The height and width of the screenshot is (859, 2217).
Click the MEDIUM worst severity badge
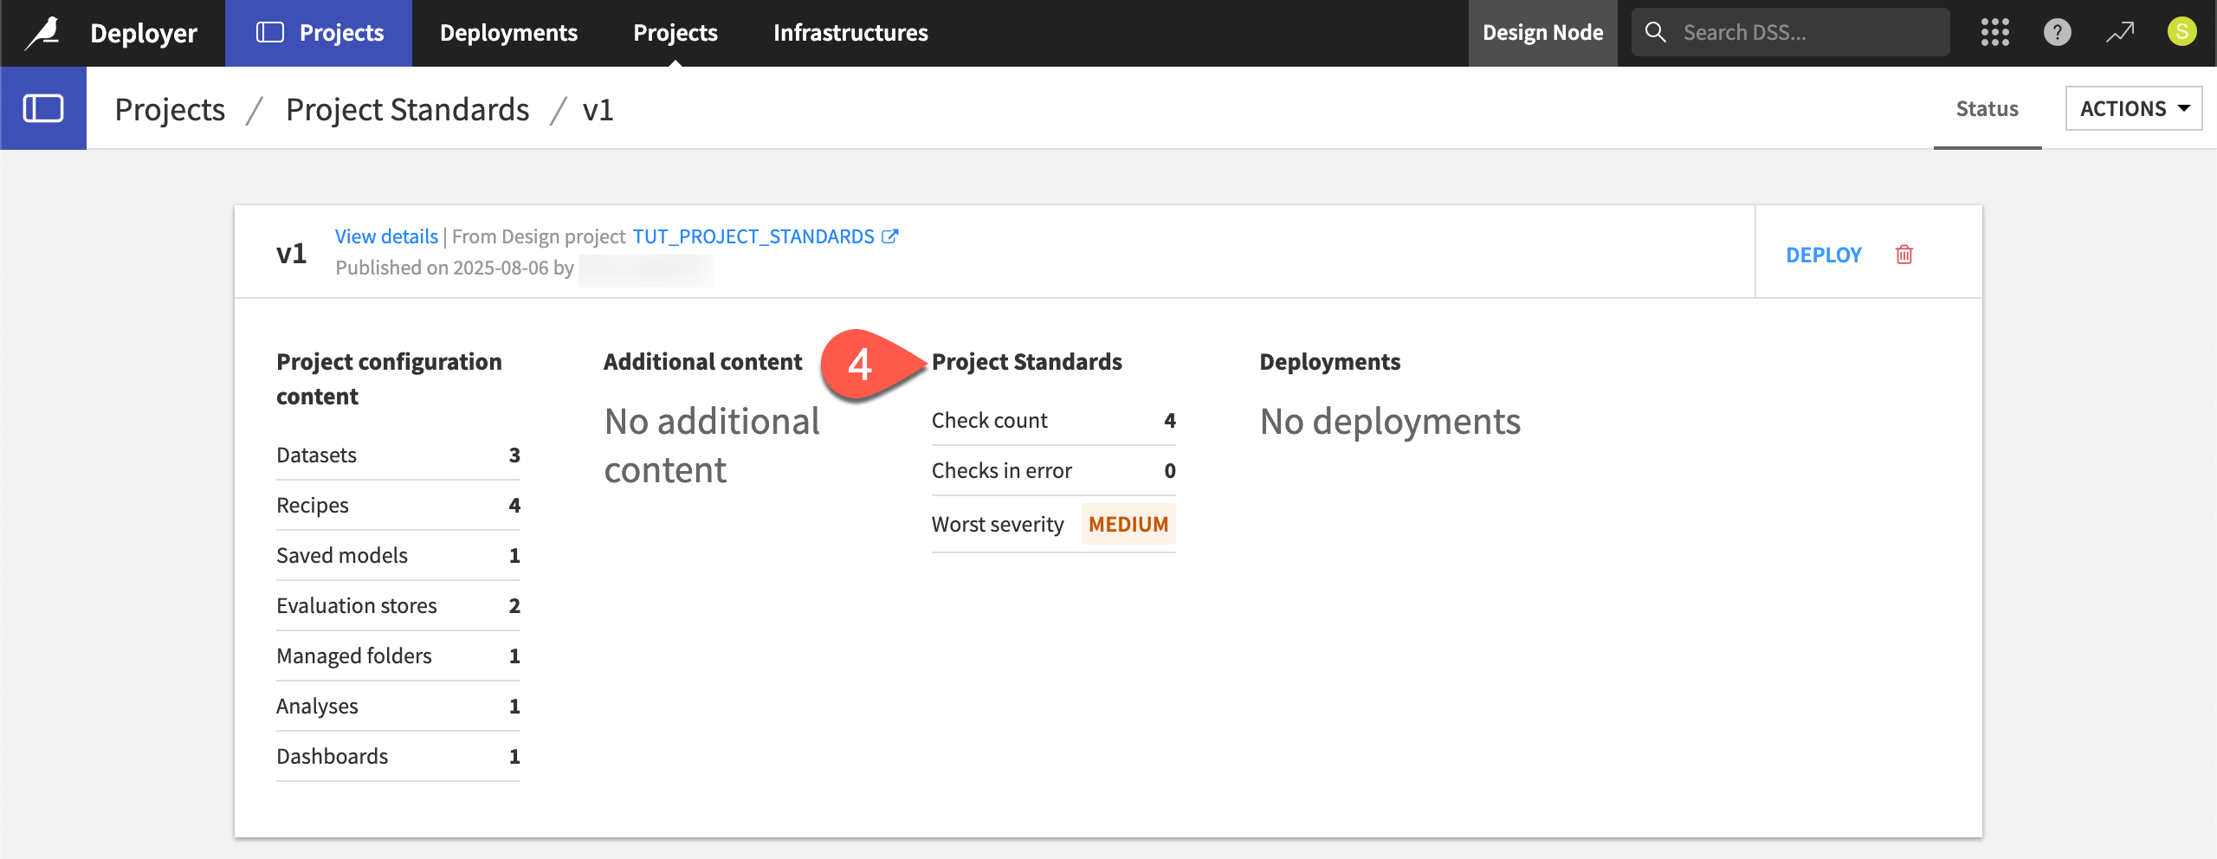click(x=1128, y=524)
